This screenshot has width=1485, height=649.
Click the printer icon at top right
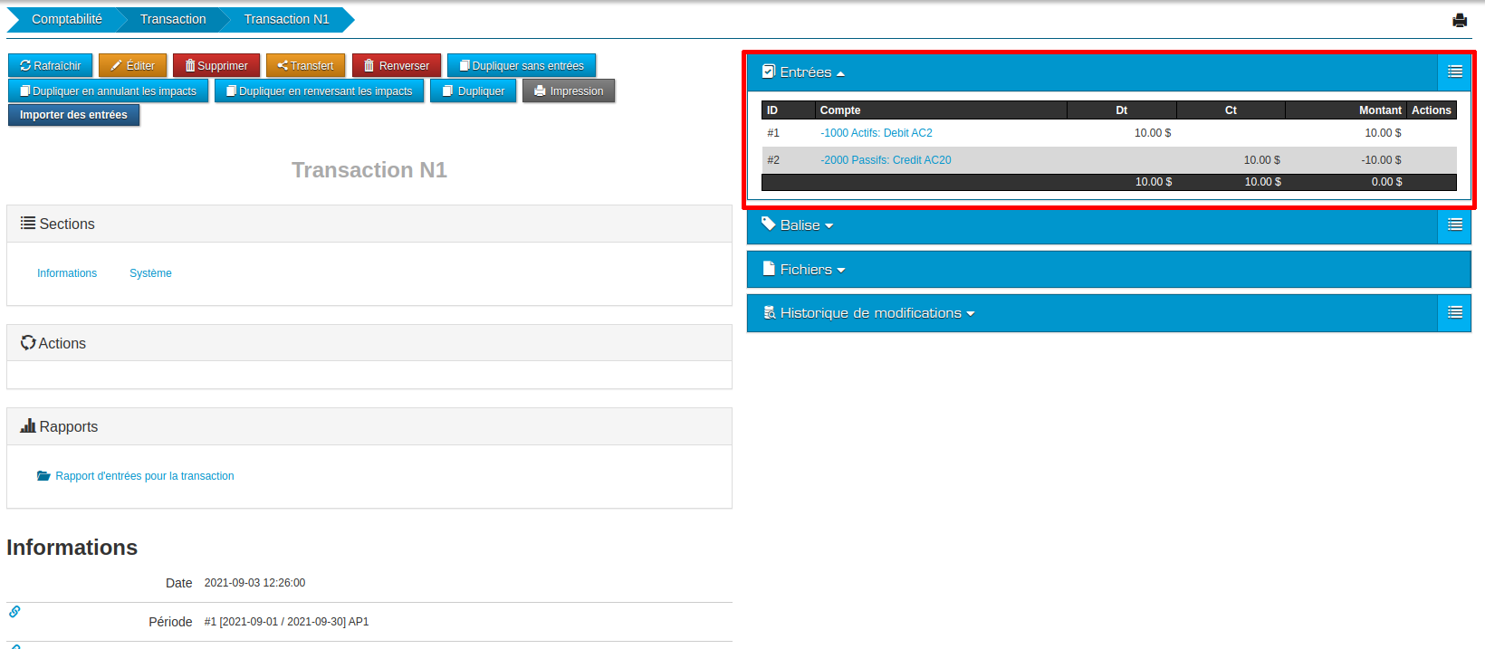click(x=1459, y=20)
